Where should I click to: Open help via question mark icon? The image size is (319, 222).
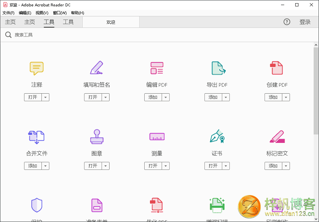coord(287,22)
